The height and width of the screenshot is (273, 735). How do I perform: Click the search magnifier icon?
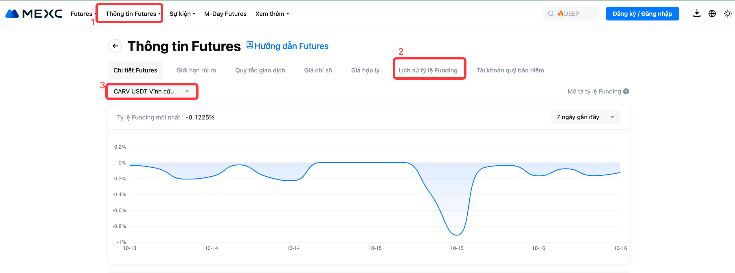[551, 14]
